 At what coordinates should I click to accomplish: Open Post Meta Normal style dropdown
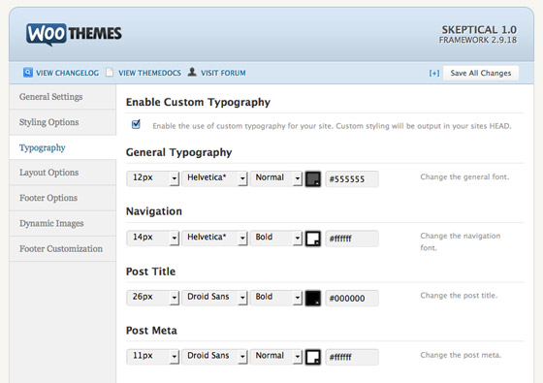[x=276, y=357]
